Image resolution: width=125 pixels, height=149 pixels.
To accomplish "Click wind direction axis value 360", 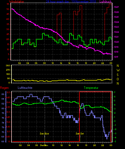I will point(8,66).
